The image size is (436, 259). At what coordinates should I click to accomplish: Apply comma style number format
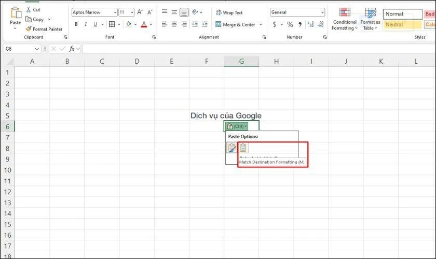click(300, 24)
